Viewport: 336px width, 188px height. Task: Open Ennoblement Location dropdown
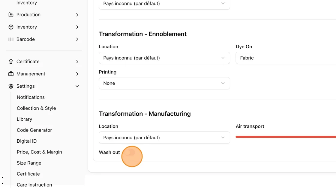(x=164, y=58)
